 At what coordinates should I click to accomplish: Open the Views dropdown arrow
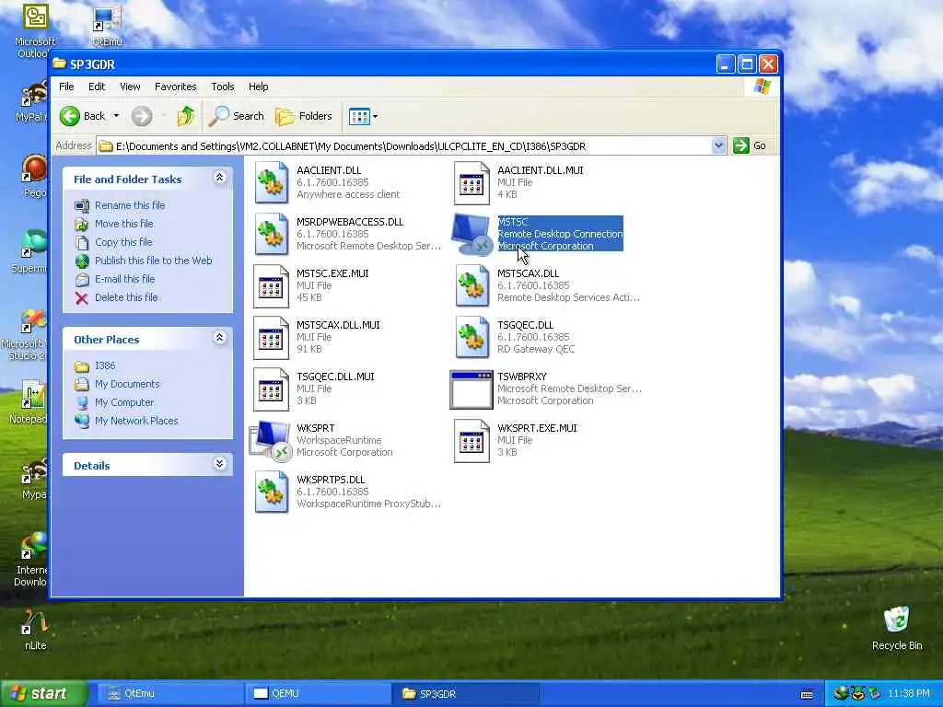(x=376, y=117)
